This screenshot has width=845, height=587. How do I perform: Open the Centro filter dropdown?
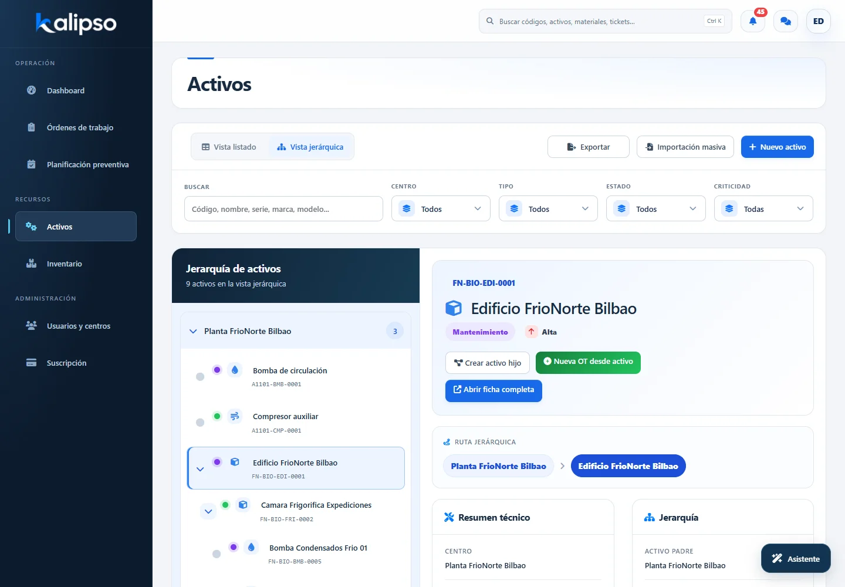coord(441,208)
